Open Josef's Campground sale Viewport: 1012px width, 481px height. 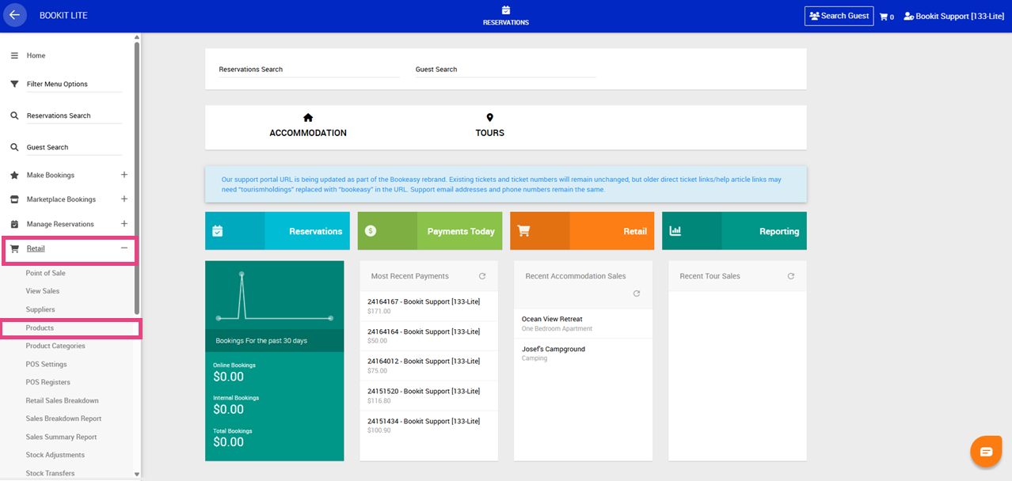tap(583, 354)
